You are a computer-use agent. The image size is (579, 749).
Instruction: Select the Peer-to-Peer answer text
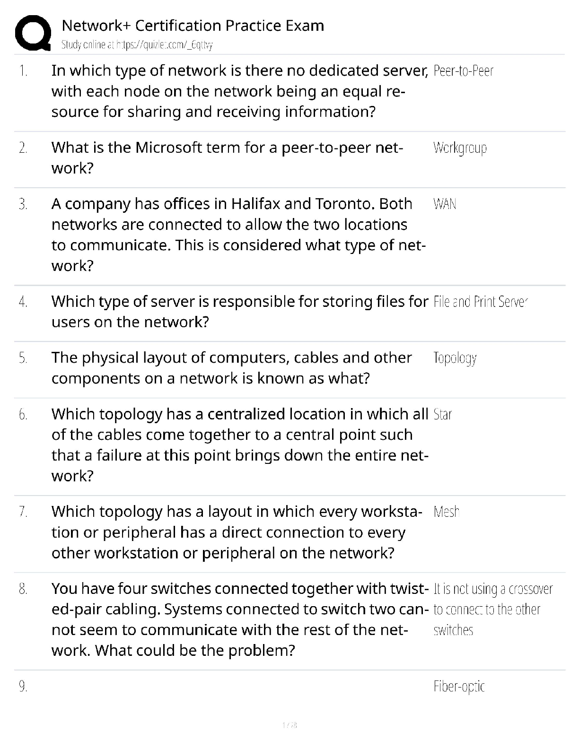click(x=463, y=71)
